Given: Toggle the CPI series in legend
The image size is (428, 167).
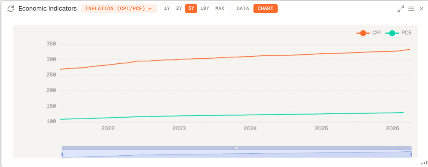Looking at the screenshot, I should 369,33.
